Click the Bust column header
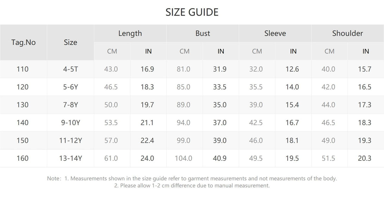This screenshot has width=384, height=197. pyautogui.click(x=203, y=33)
